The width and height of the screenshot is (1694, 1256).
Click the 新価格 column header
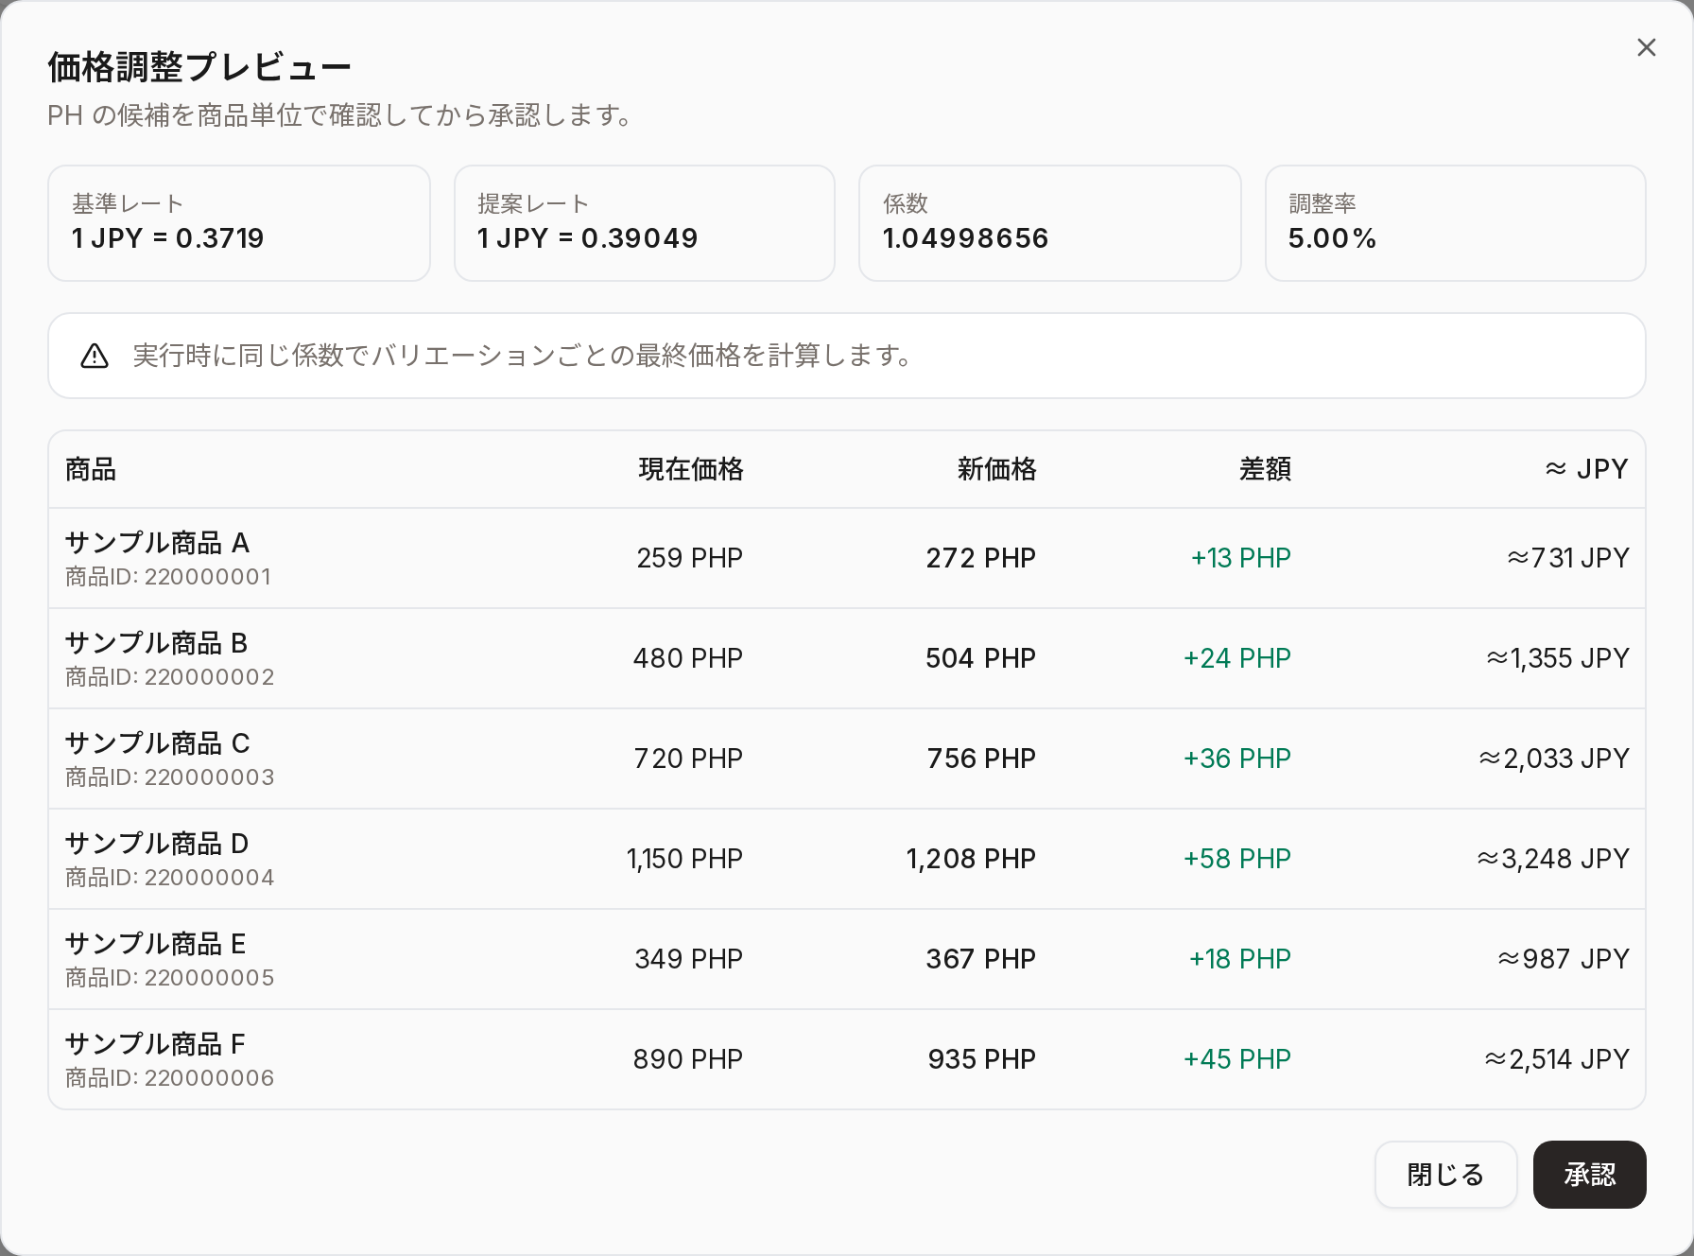(996, 469)
